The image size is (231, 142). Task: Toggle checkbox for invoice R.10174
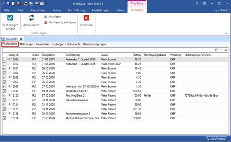point(5,118)
